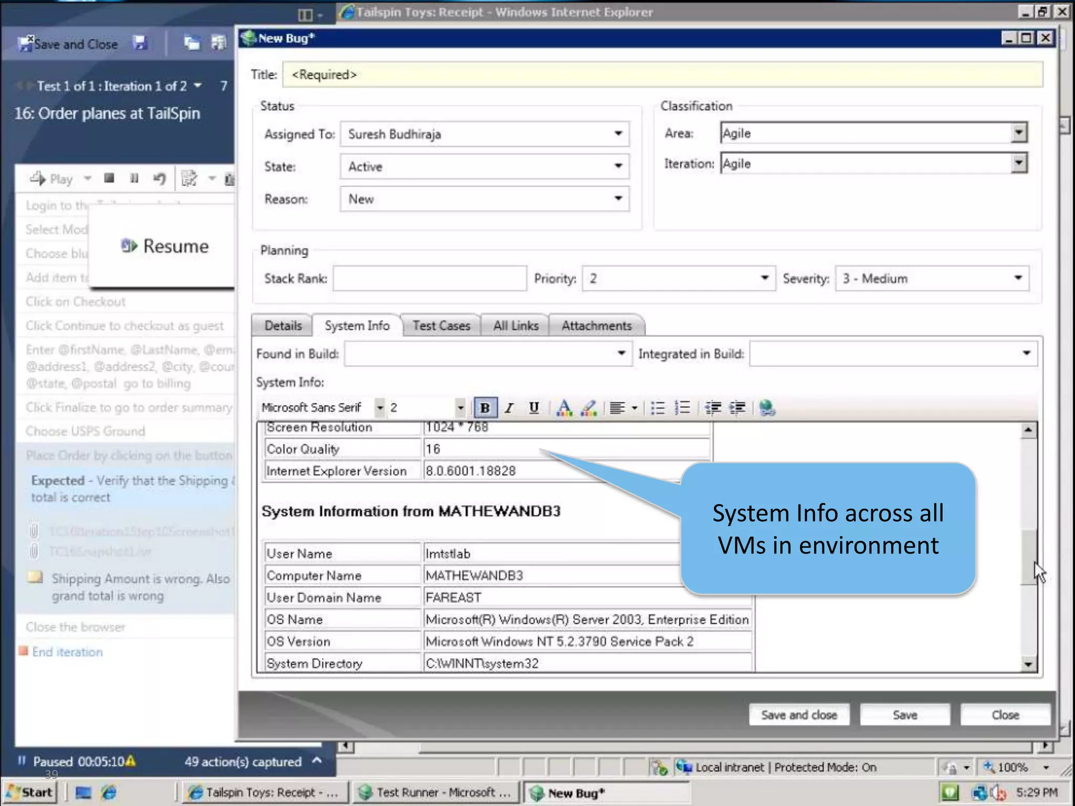Click the create action recording icon in toolbar
1075x806 pixels.
[x=189, y=179]
